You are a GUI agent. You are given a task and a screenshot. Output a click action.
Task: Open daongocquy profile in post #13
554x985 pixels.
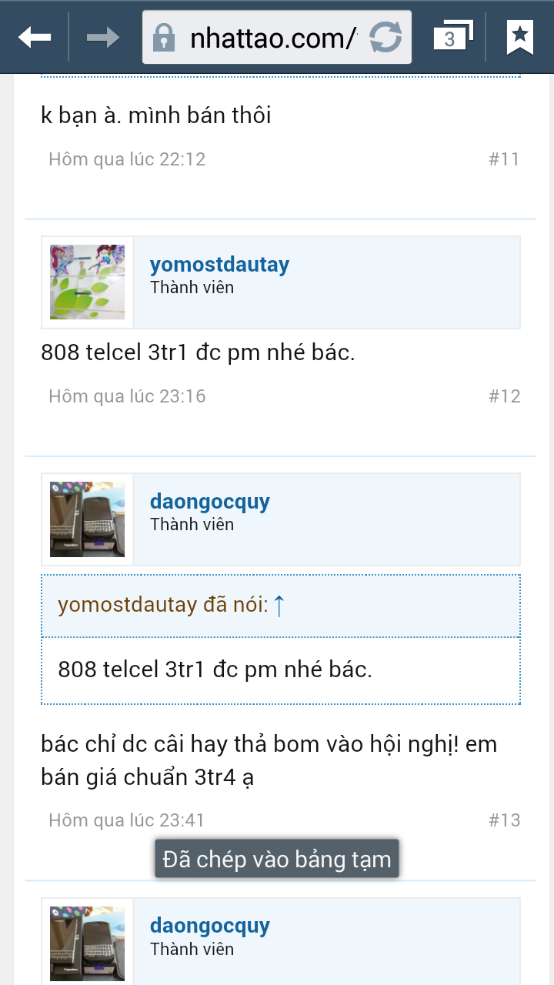click(x=210, y=502)
